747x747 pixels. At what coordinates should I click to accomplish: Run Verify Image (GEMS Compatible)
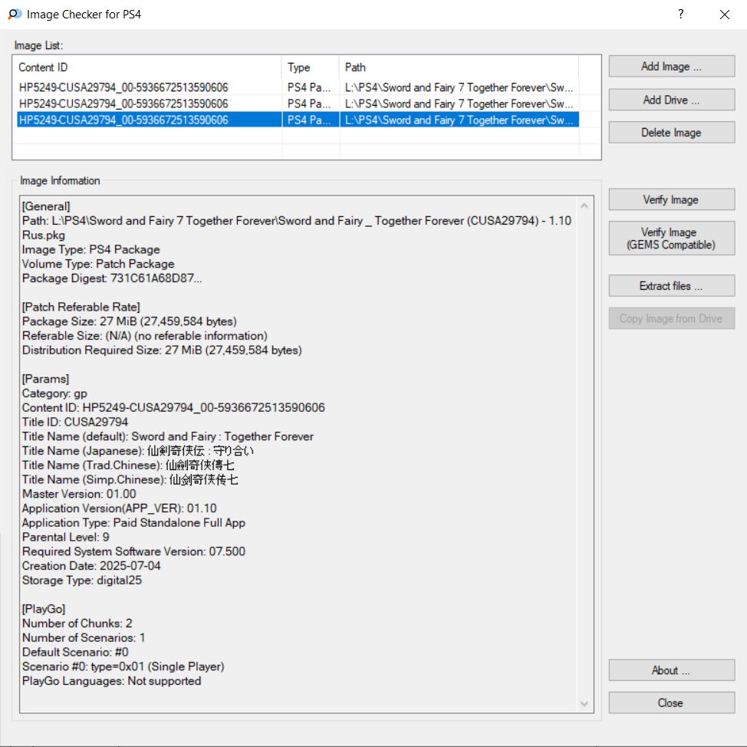tap(671, 239)
